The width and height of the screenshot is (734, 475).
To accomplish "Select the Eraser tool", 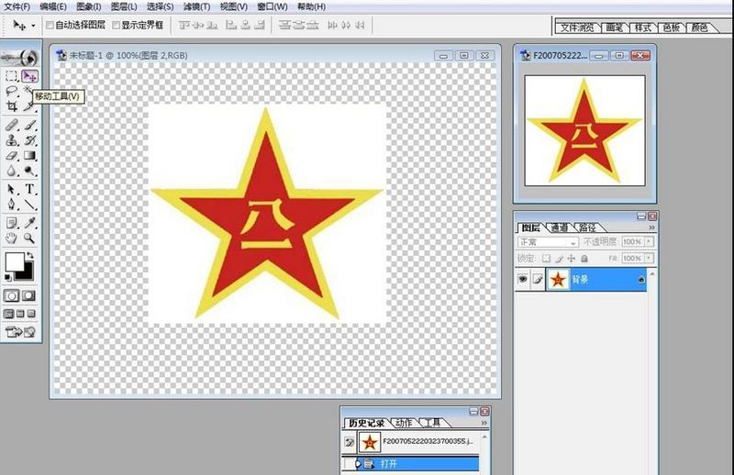I will click(12, 155).
